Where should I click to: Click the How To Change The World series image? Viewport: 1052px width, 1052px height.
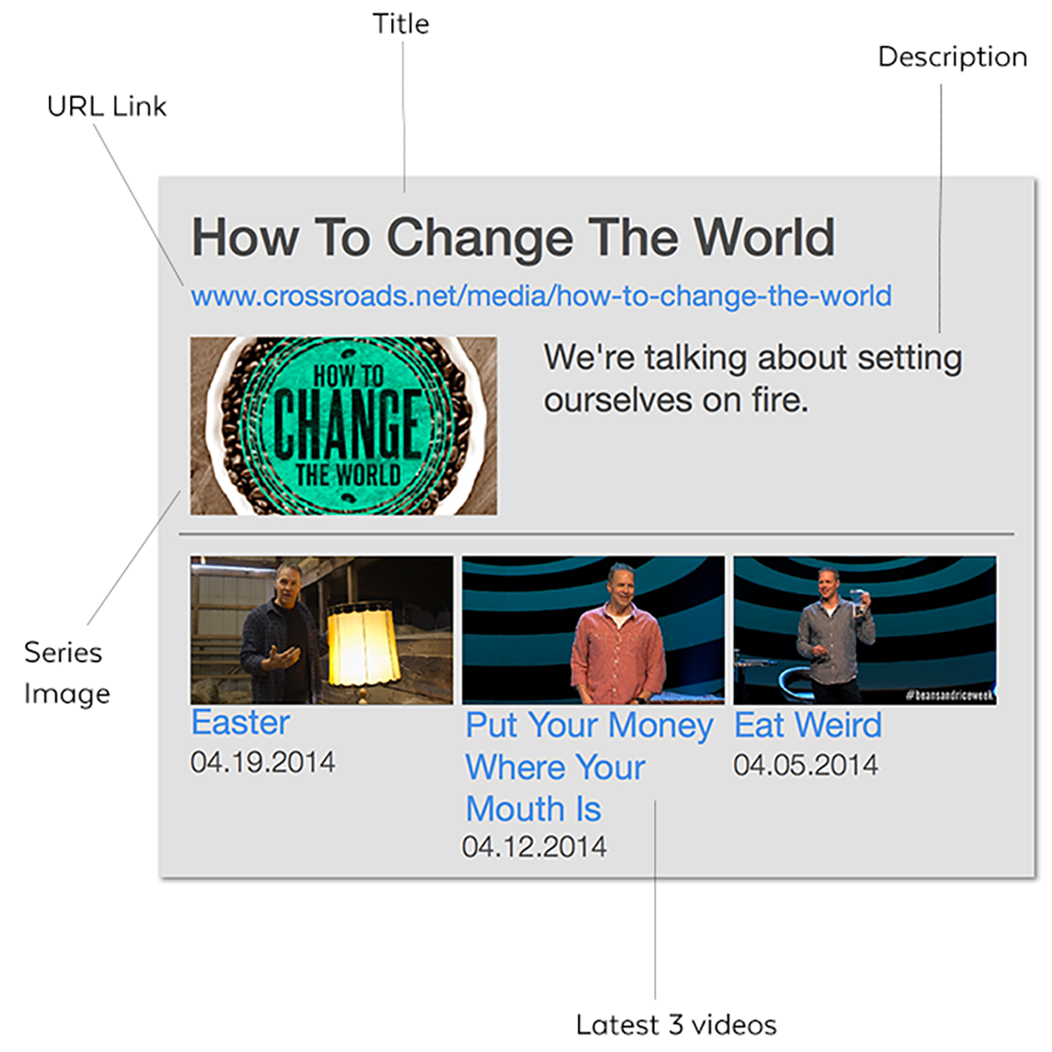tap(344, 425)
